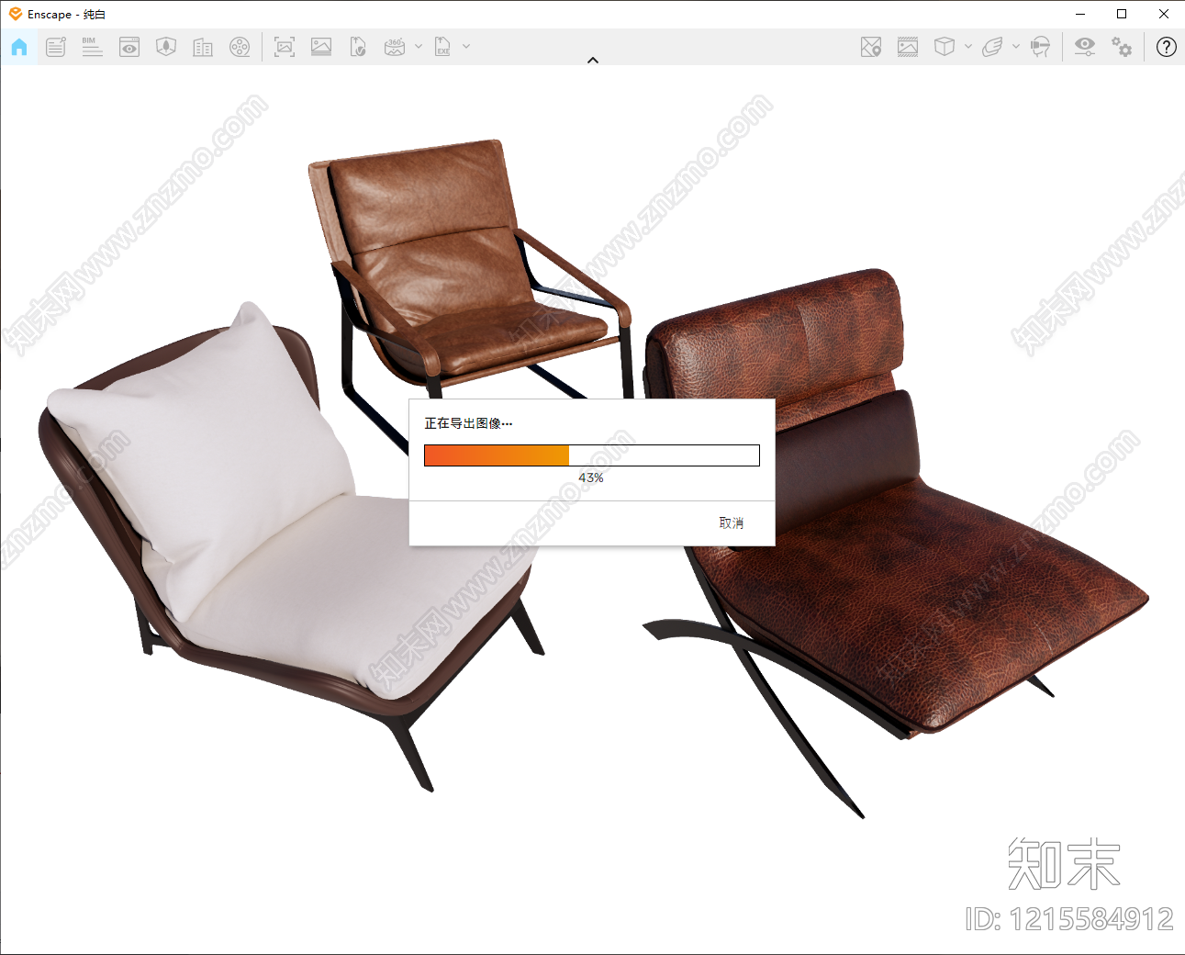Click the 43% export progress bar

coord(592,455)
